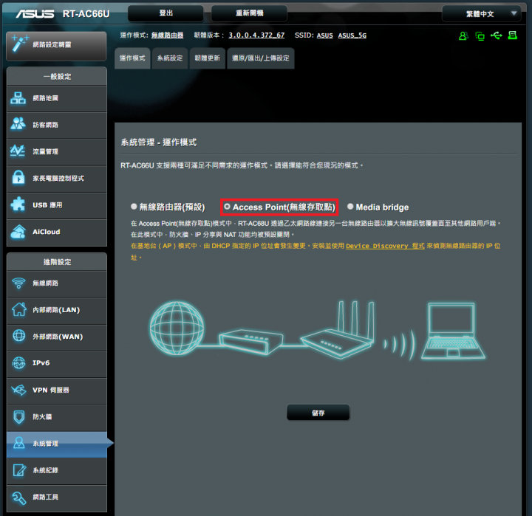Click the 無線路由器 operation mode link
The height and width of the screenshot is (516, 532).
(x=167, y=35)
